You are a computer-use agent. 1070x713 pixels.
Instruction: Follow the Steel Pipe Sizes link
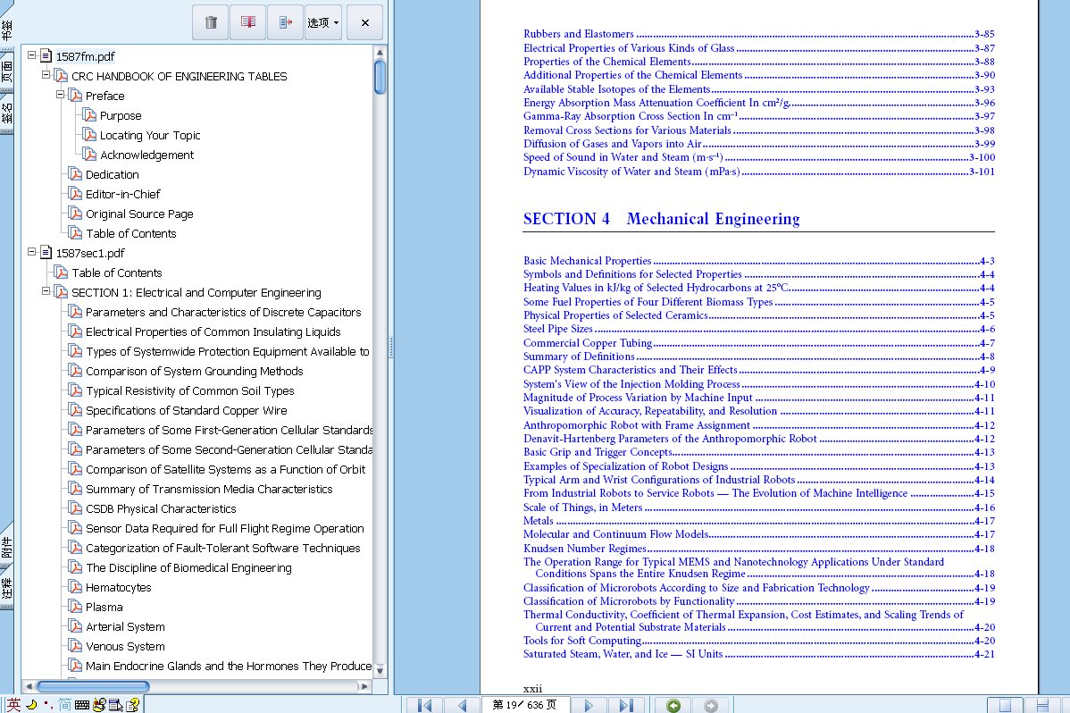[557, 329]
